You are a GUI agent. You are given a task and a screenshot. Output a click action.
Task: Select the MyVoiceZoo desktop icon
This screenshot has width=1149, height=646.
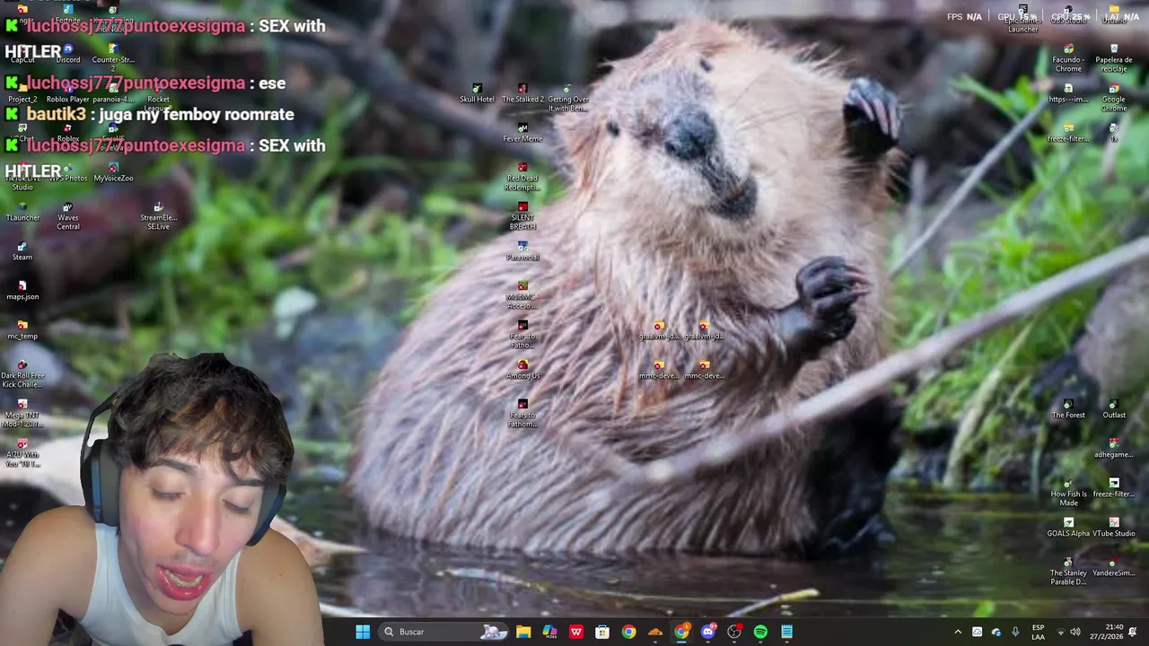click(113, 172)
